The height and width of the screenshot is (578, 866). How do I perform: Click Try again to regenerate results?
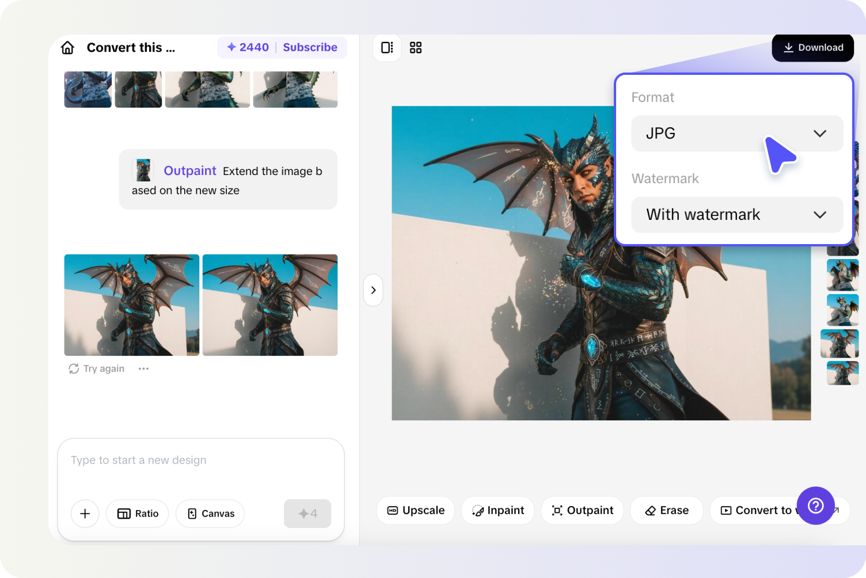(x=96, y=368)
